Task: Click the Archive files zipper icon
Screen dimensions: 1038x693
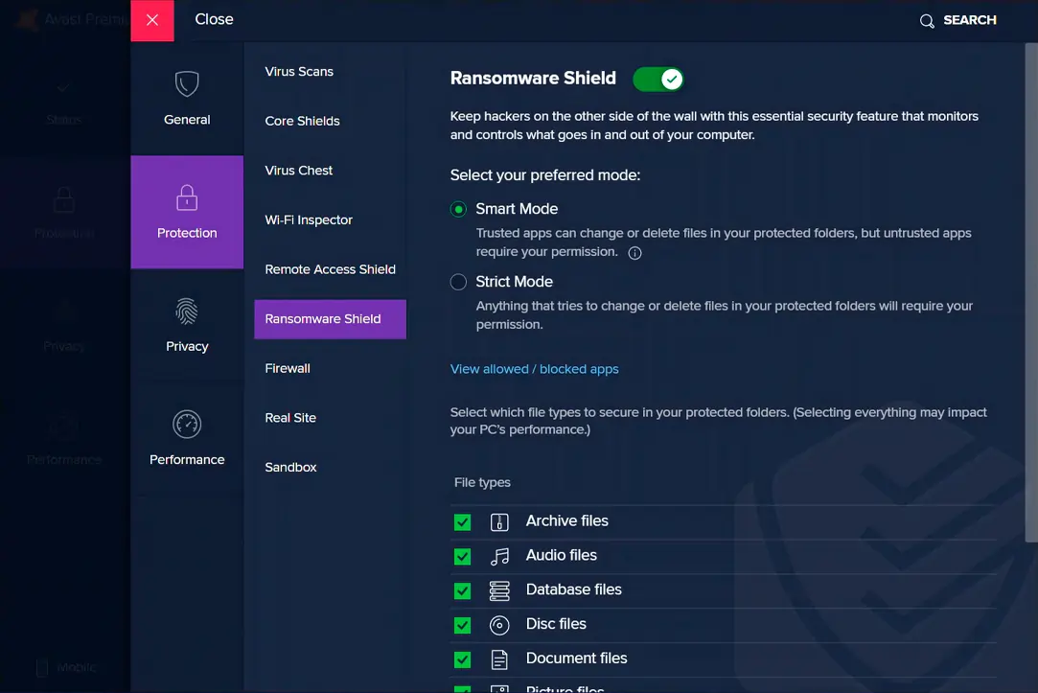Action: click(499, 521)
